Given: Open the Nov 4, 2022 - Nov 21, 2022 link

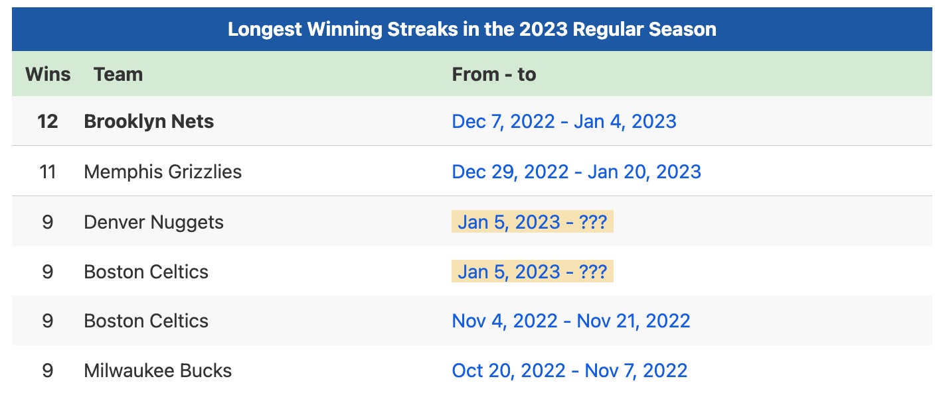Looking at the screenshot, I should tap(570, 321).
